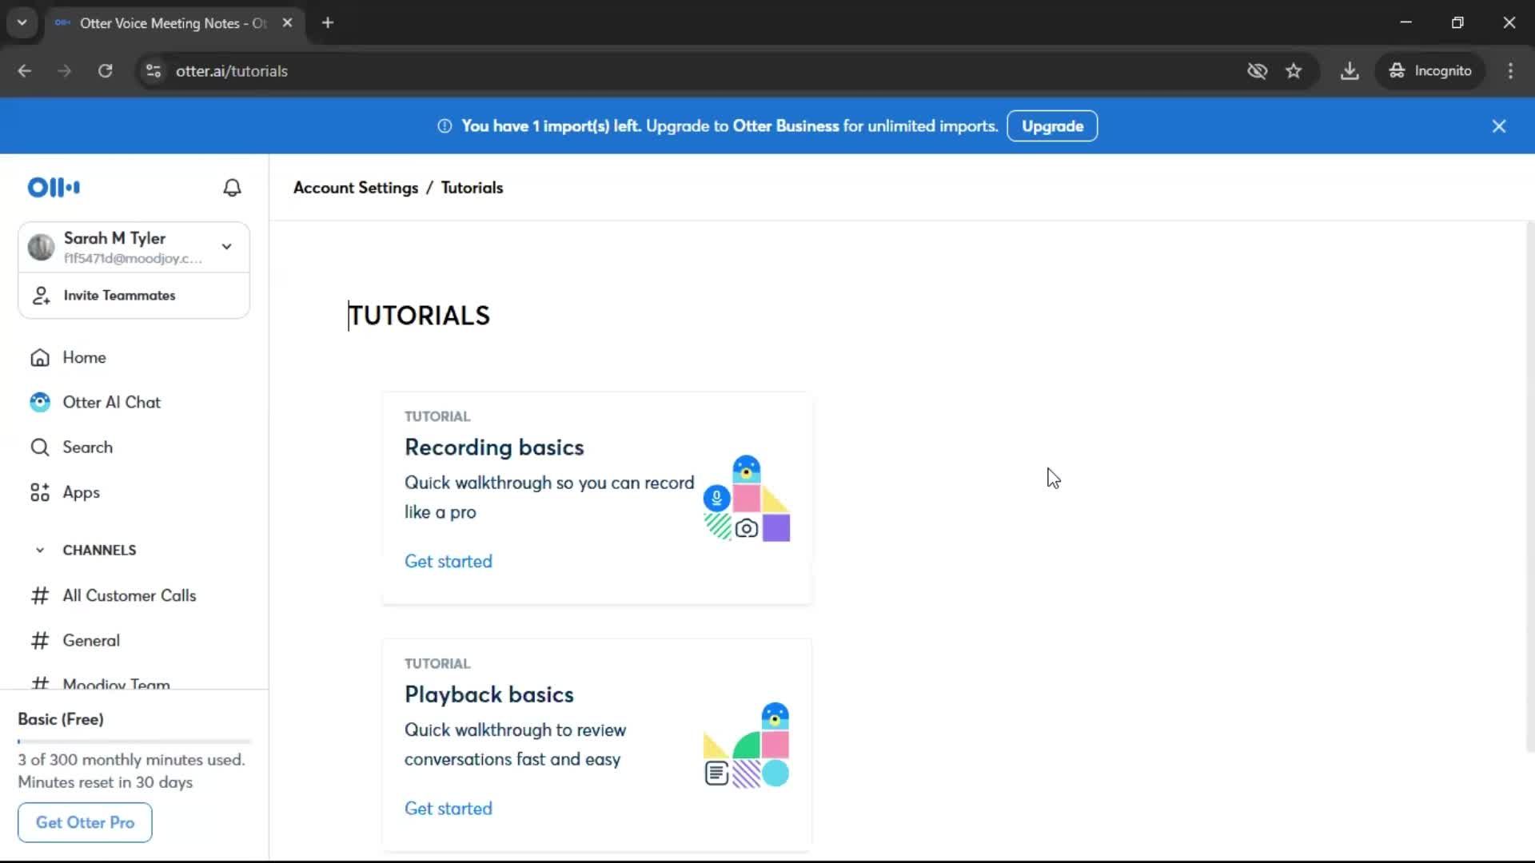Screen dimensions: 1535x863
Task: Click the Playback basics illustration
Action: pos(747,746)
